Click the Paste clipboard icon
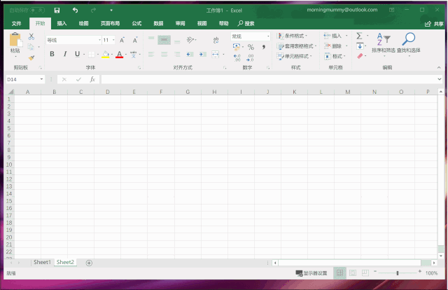448x290 pixels. (x=15, y=40)
